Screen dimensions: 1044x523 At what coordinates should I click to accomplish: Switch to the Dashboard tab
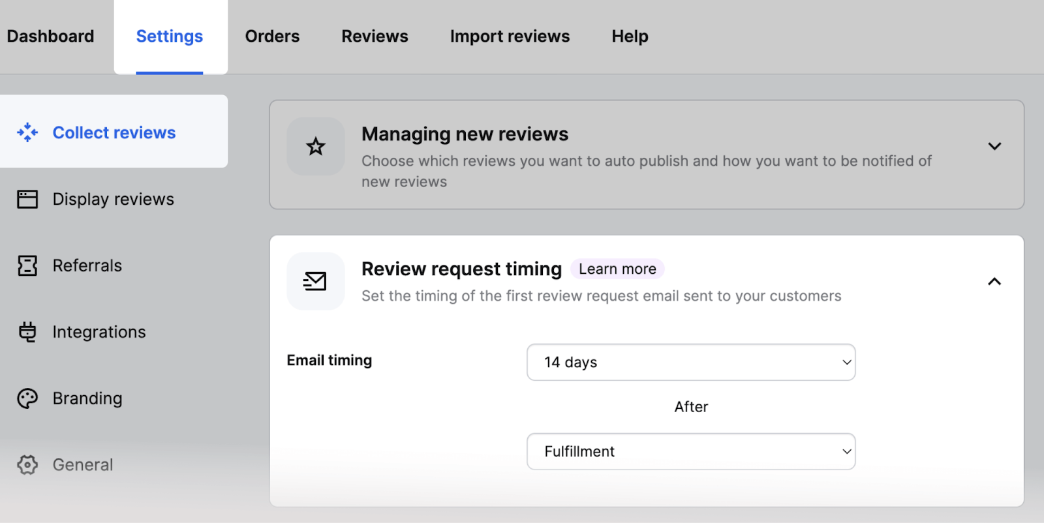click(x=50, y=37)
